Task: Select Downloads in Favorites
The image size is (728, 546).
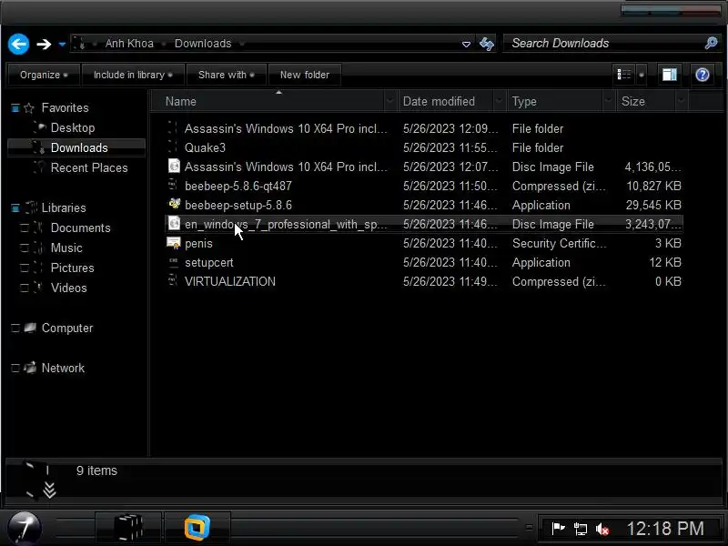Action: click(x=79, y=147)
